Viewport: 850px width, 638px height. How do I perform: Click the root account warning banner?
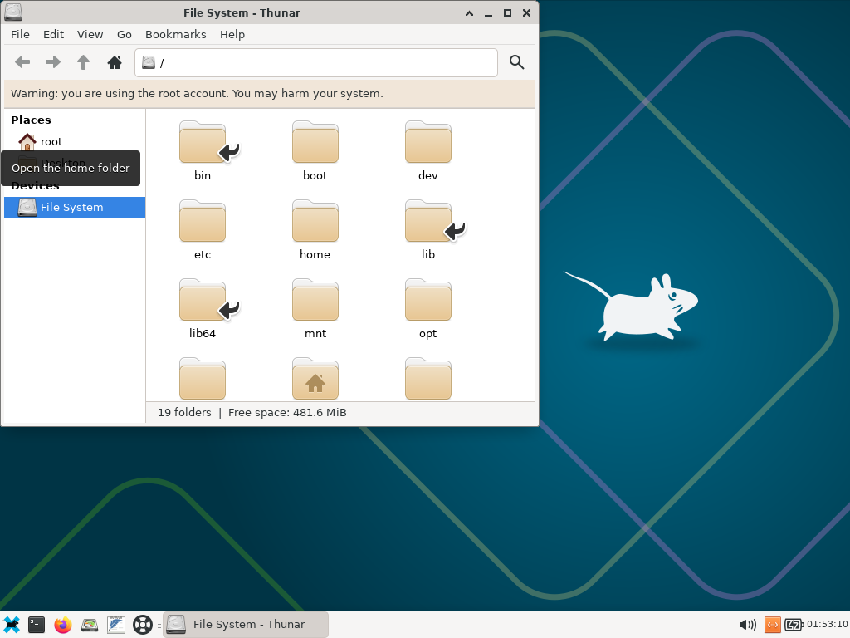pos(270,93)
